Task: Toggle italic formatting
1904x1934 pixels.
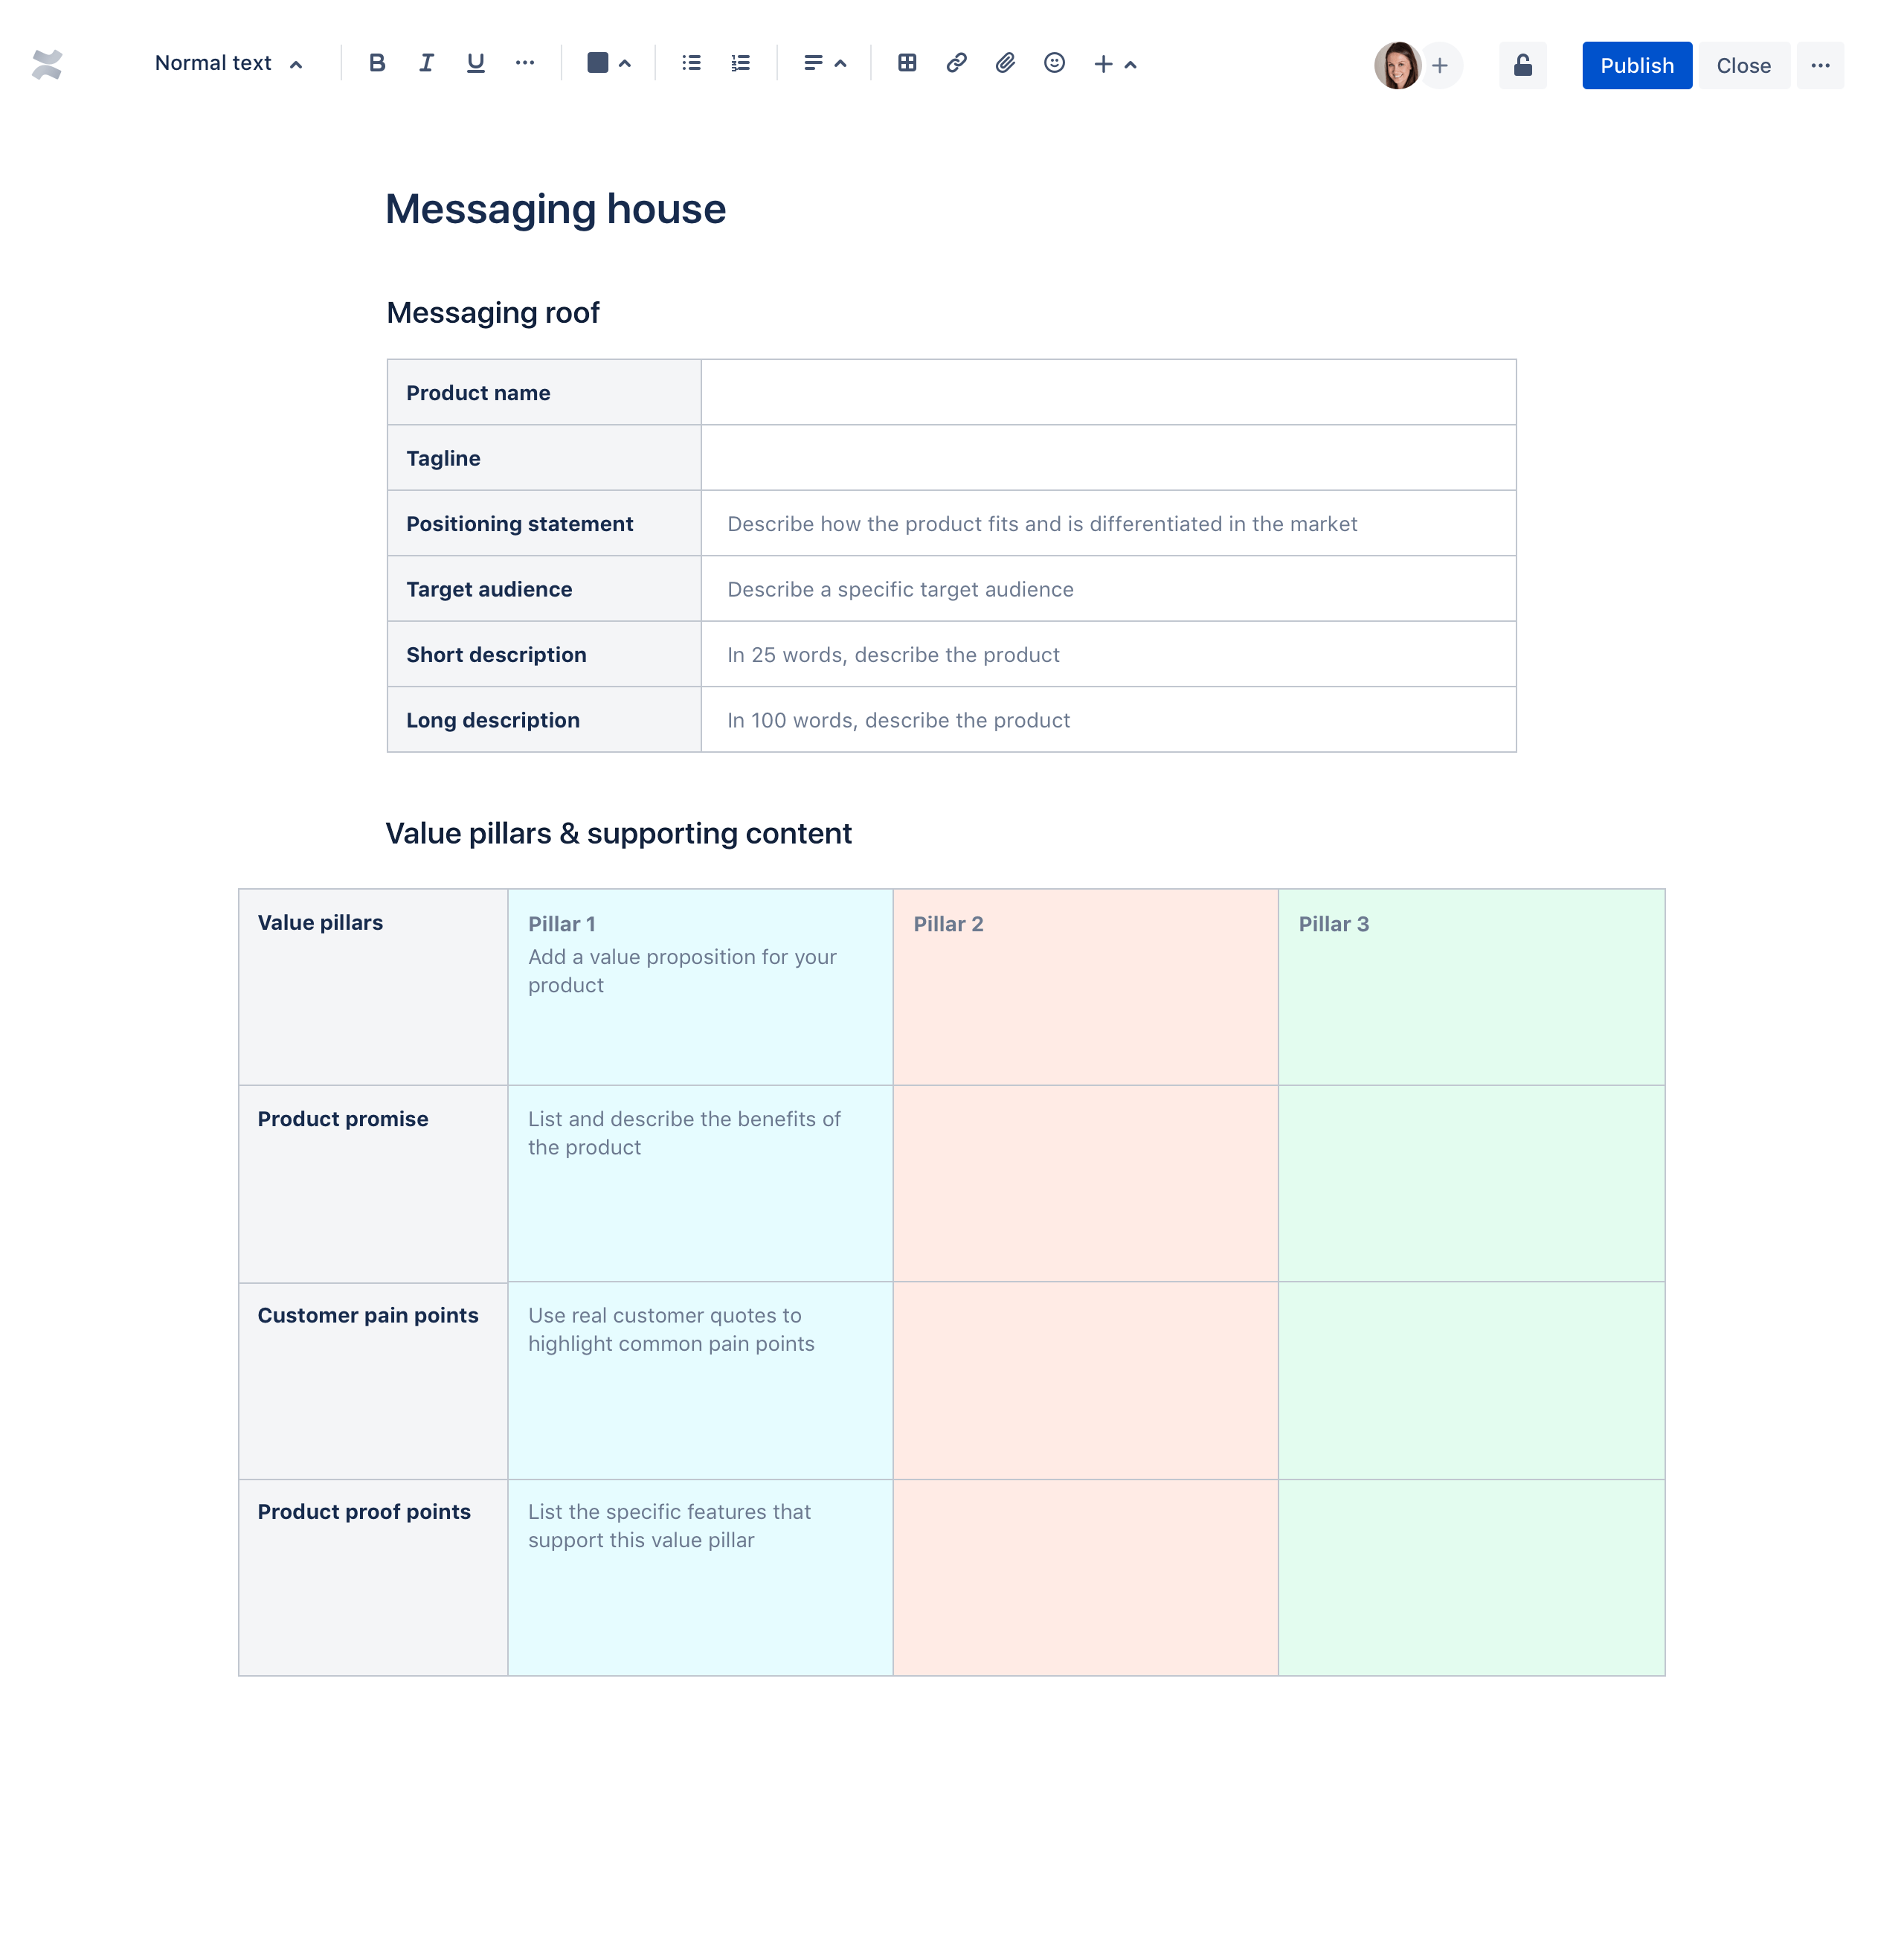Action: [x=425, y=62]
